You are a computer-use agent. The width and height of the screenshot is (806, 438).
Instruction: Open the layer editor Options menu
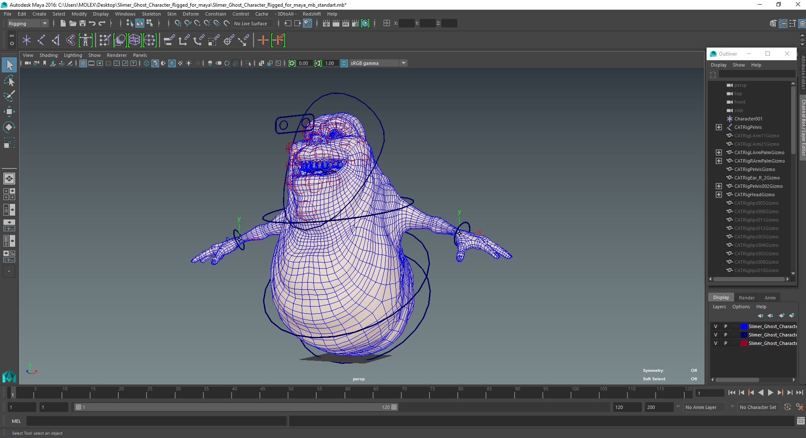coord(741,307)
